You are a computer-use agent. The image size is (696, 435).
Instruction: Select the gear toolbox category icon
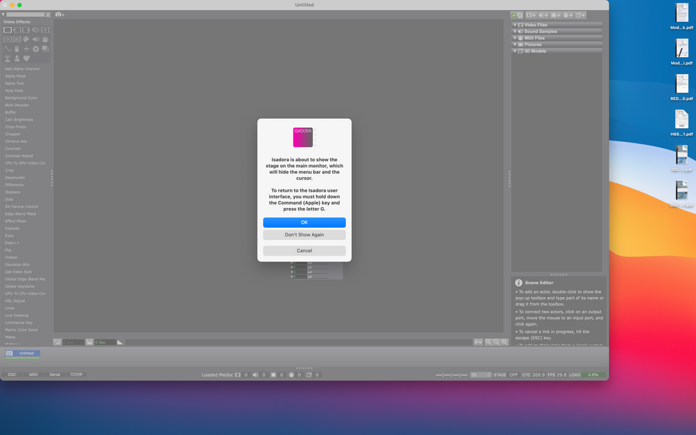click(x=35, y=49)
